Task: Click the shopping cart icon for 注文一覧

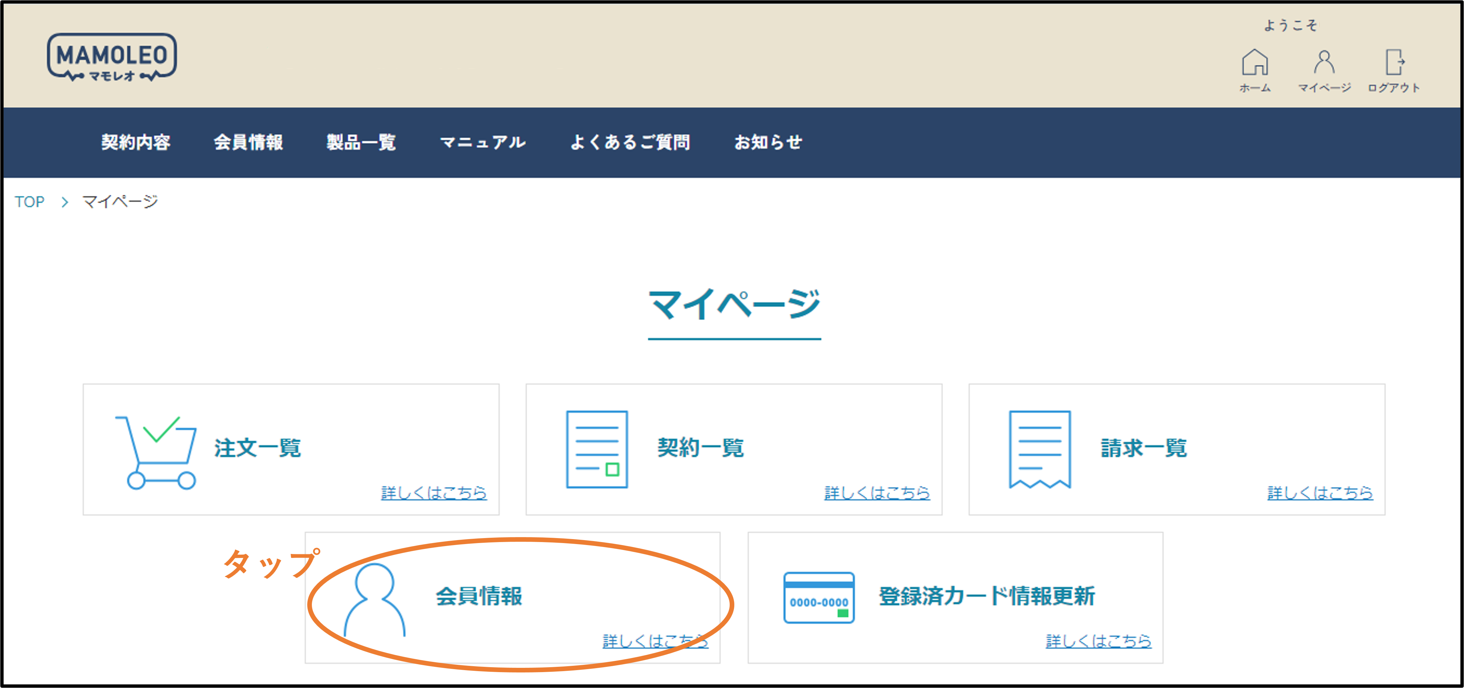Action: click(156, 452)
